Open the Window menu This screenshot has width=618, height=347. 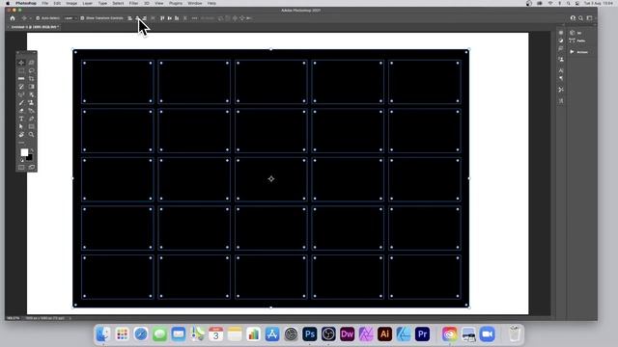(x=195, y=3)
